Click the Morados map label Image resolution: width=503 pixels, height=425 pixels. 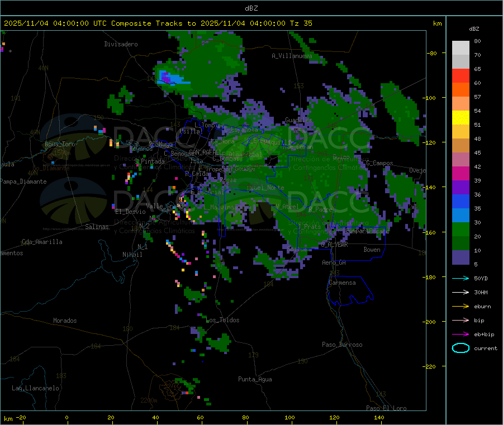point(65,321)
